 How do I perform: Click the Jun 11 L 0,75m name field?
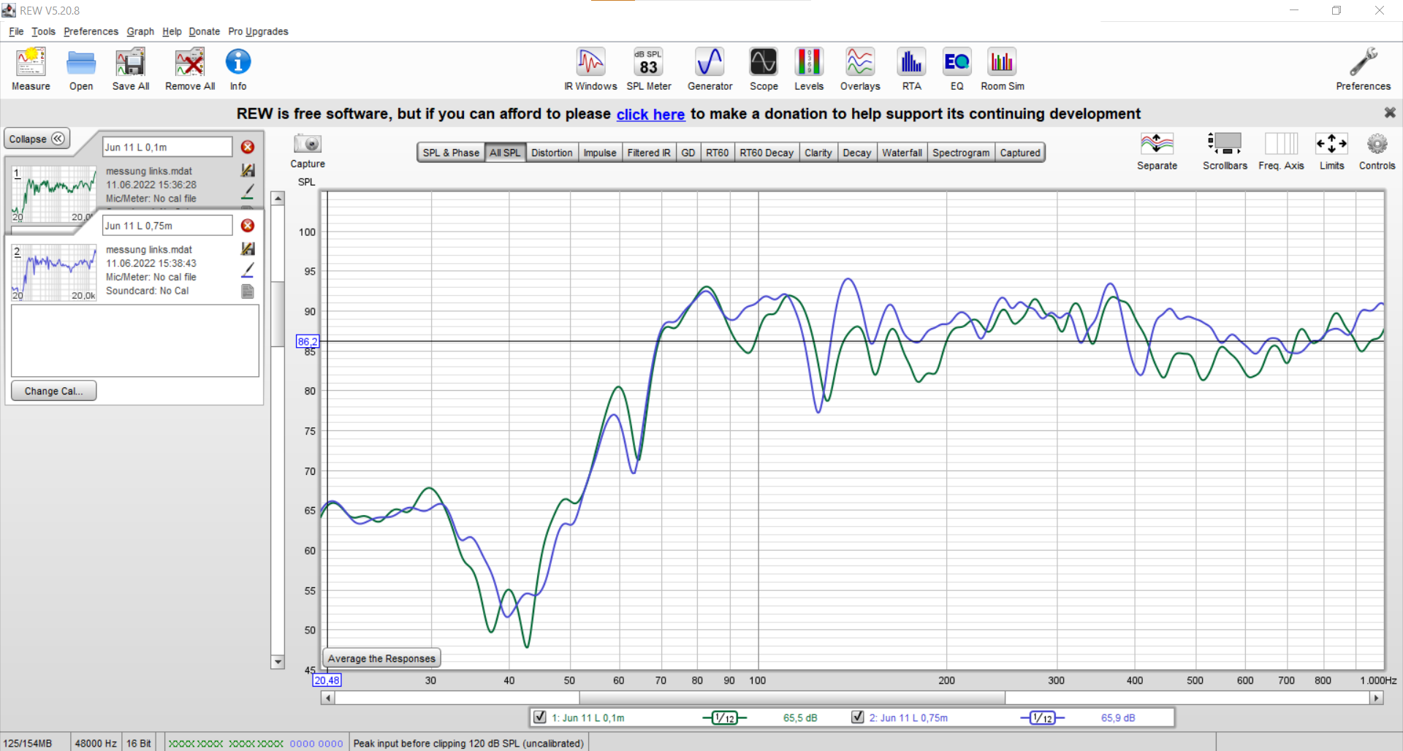click(167, 226)
